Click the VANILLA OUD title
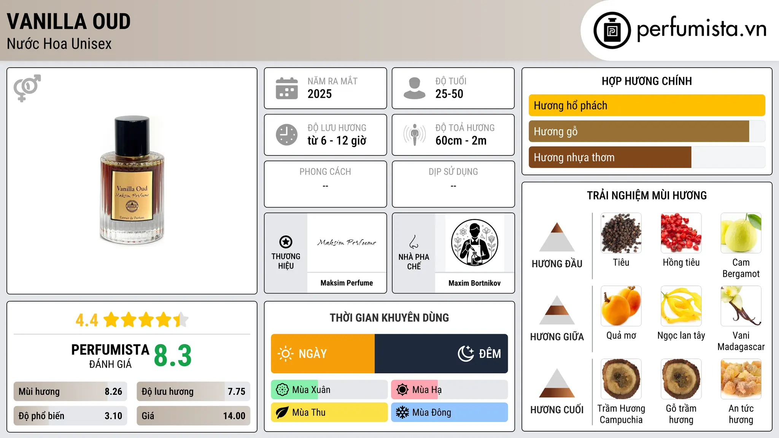Viewport: 779px width, 438px height. (x=69, y=21)
